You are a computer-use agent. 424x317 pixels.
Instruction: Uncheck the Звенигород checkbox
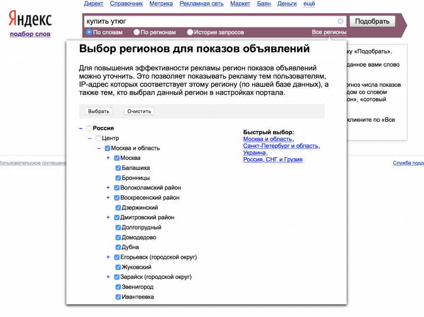[118, 287]
